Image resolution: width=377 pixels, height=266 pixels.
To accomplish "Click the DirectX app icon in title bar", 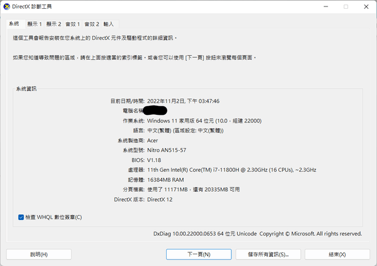I will (6, 7).
